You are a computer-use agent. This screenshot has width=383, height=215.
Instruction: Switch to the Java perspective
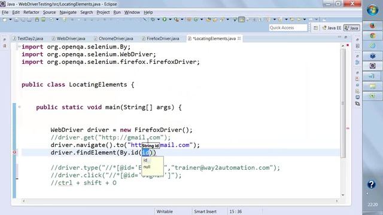click(352, 28)
